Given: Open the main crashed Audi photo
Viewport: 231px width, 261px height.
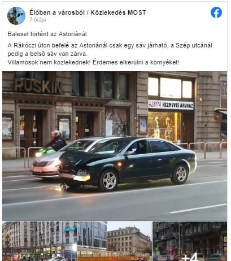Looking at the screenshot, I should (x=115, y=146).
